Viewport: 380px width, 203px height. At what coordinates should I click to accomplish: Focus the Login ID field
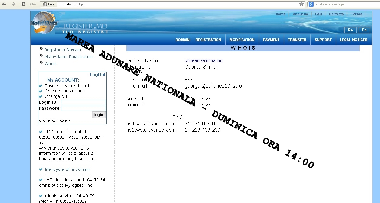(84, 102)
